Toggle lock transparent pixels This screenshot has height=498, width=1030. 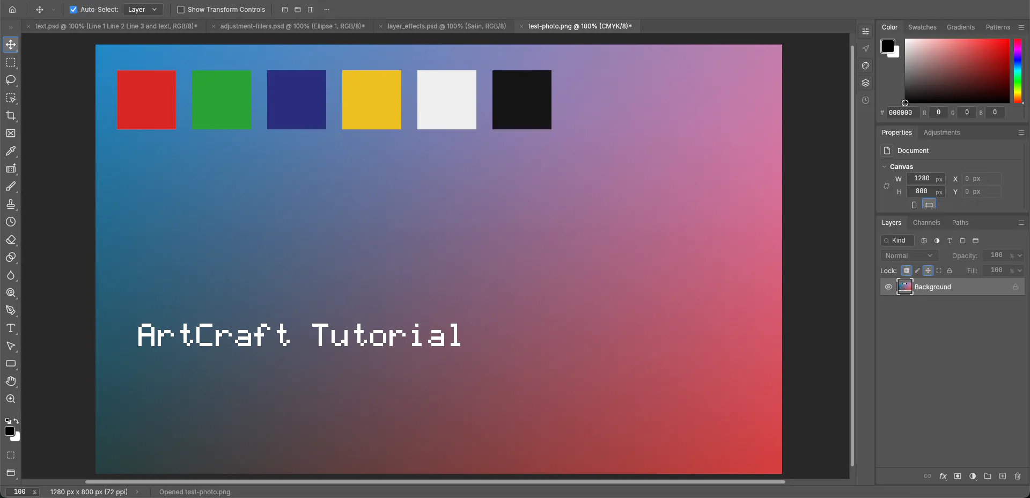click(x=907, y=270)
